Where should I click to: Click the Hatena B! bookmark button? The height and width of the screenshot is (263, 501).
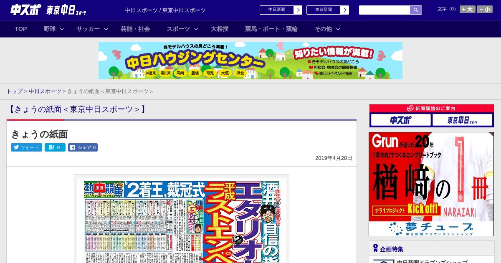pyautogui.click(x=55, y=147)
